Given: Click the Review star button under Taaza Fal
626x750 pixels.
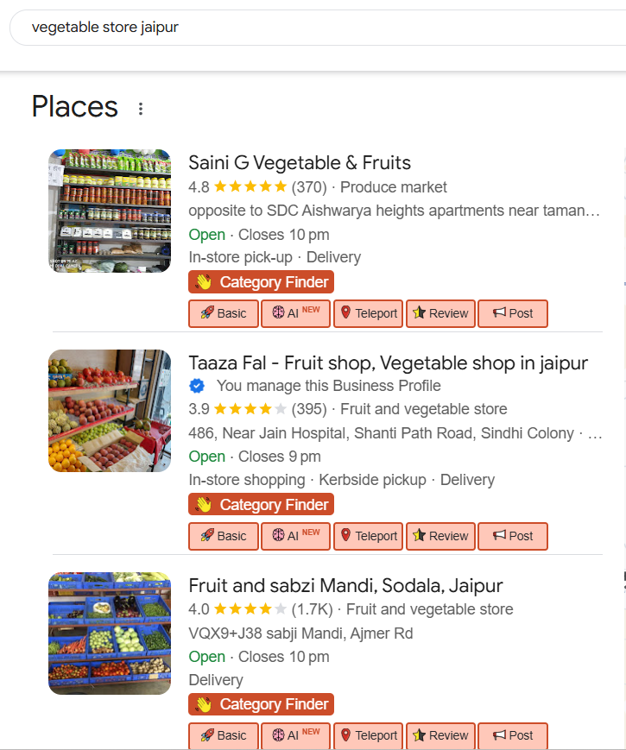Looking at the screenshot, I should pos(440,536).
